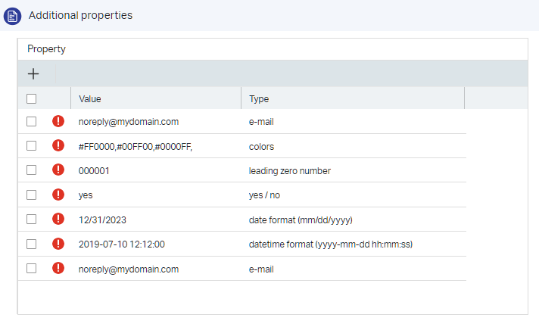Image resolution: width=539 pixels, height=330 pixels.
Task: Click error icon on datetime format row
Action: pyautogui.click(x=58, y=244)
